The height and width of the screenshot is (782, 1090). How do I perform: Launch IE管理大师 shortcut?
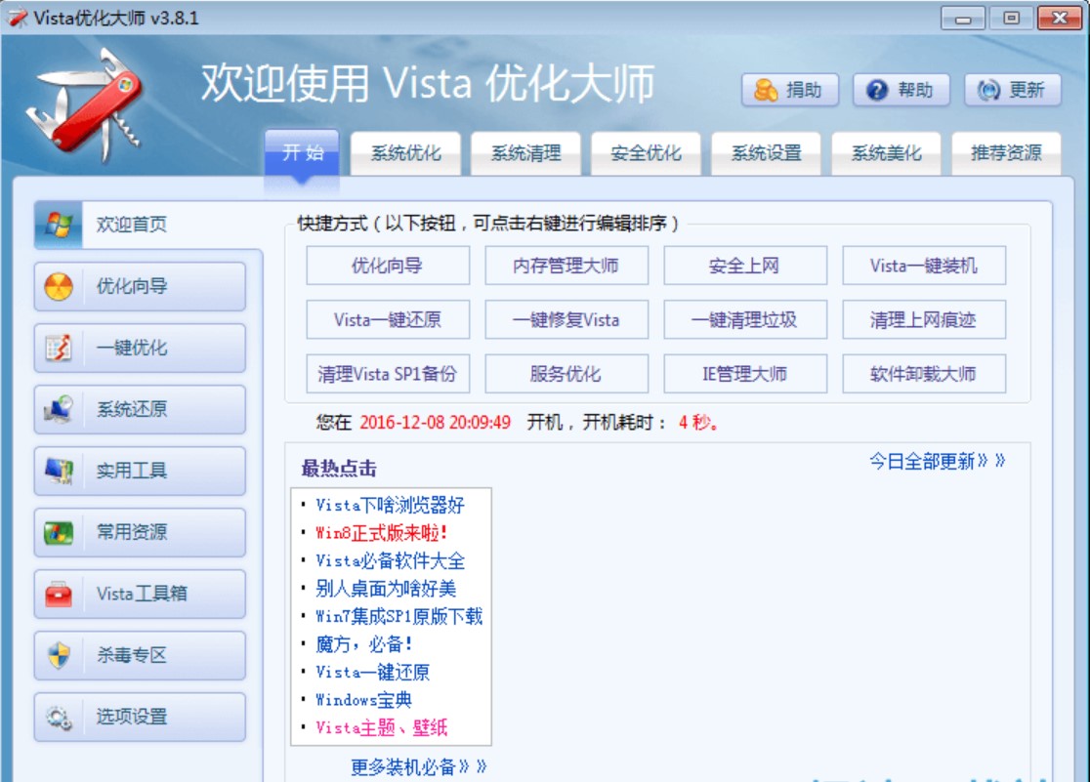coord(745,374)
